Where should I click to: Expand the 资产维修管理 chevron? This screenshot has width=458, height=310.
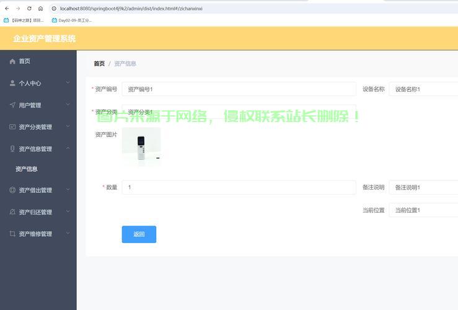click(68, 234)
